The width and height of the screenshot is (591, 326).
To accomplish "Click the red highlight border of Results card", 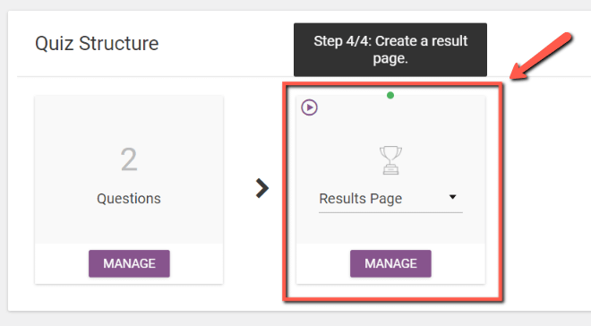I will [x=501, y=193].
